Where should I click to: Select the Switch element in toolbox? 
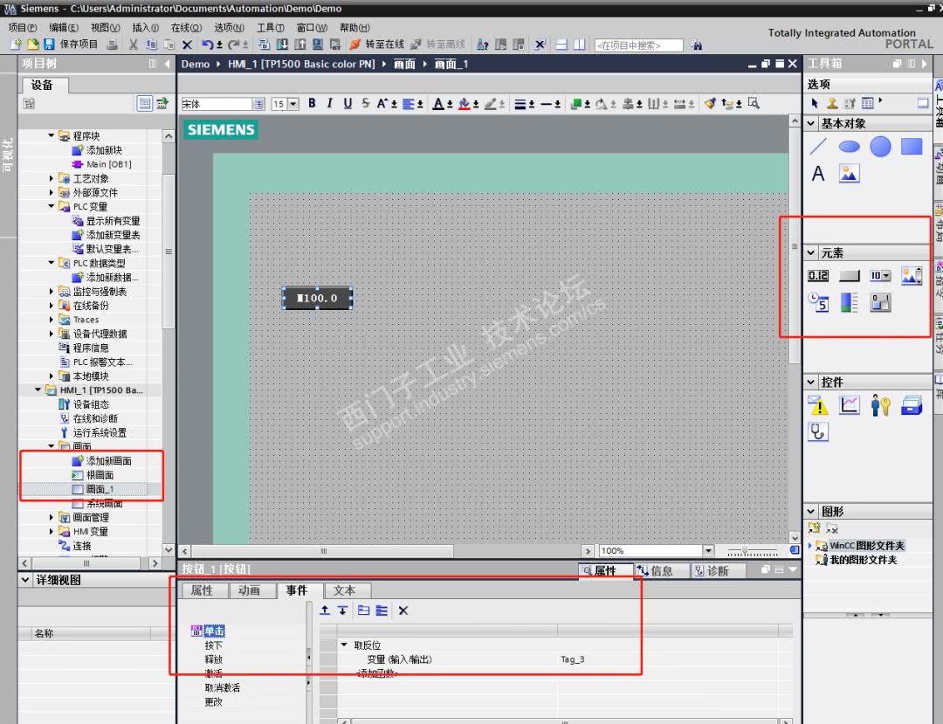[880, 302]
